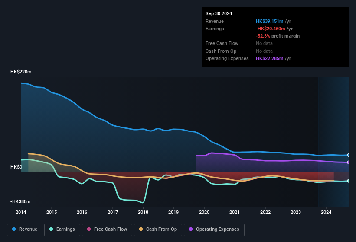
Task: Toggle Cash From Op legend item
Action: [x=158, y=229]
